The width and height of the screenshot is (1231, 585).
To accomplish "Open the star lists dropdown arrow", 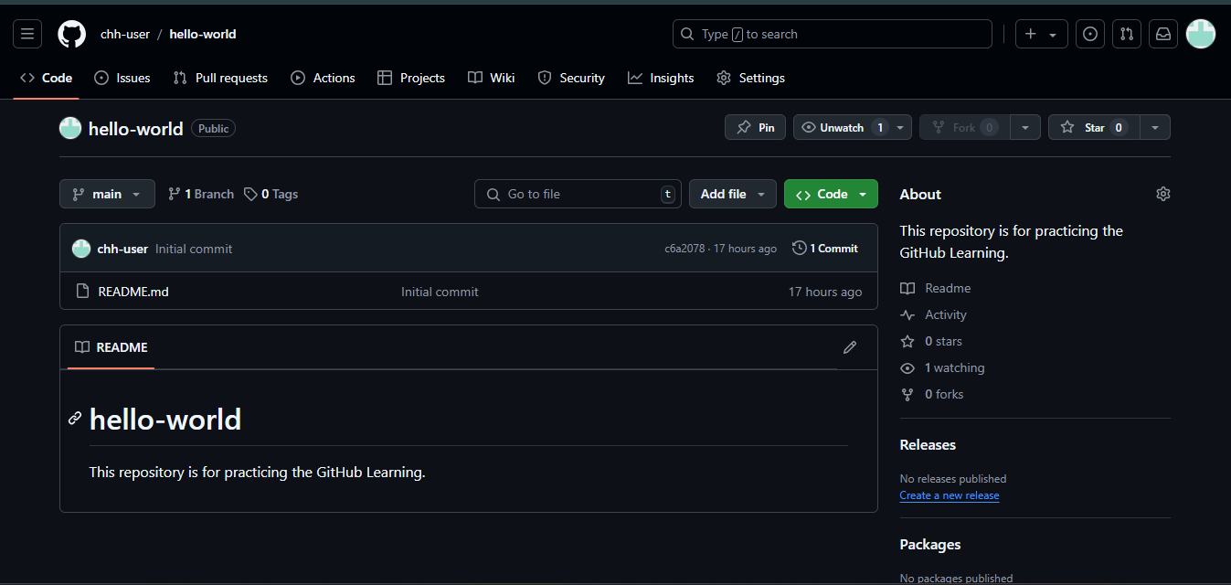I will 1155,128.
